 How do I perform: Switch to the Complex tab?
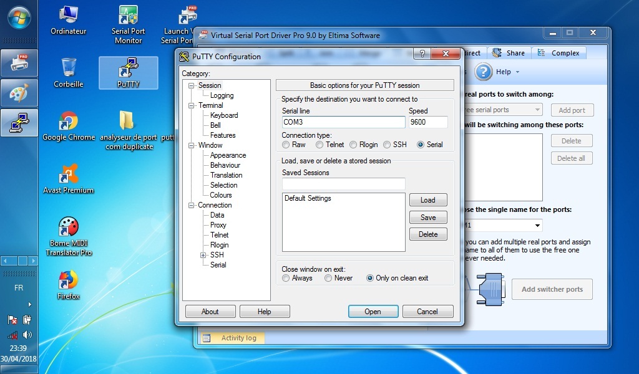point(559,53)
